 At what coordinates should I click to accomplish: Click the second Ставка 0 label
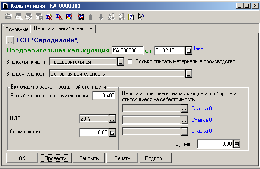click(x=202, y=120)
